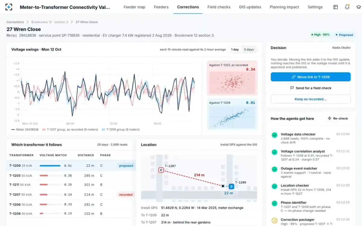This screenshot has height=226, width=362.
Task: Click the Keep as recorded button
Action: tap(310, 99)
